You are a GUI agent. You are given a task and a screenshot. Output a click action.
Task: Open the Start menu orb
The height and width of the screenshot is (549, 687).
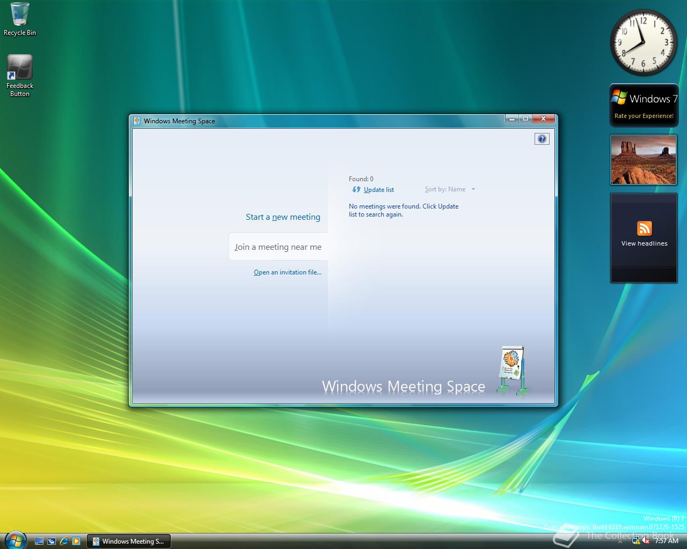(14, 540)
